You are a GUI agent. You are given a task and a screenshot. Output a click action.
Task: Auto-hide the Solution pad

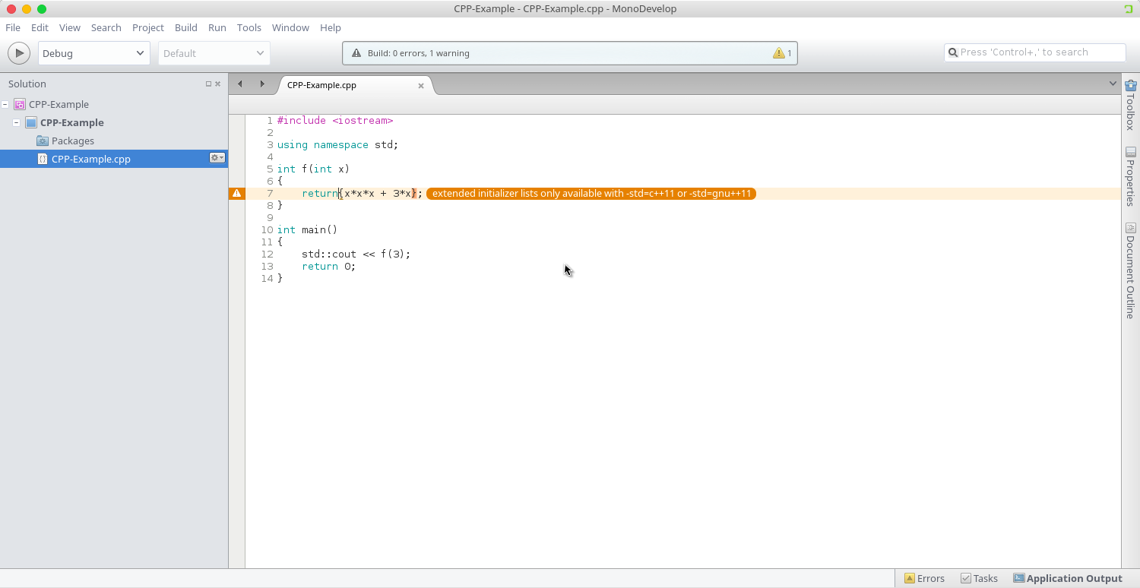click(208, 84)
